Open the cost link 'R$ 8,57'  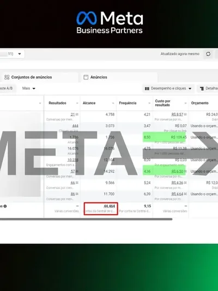(x=177, y=114)
